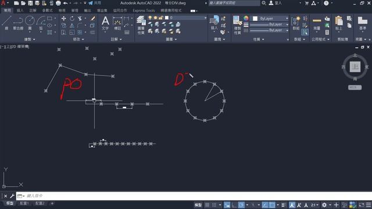Use the Fillet tool in Modify panel

click(80, 26)
